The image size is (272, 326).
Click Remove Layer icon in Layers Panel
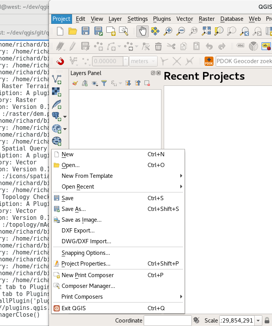(x=147, y=83)
